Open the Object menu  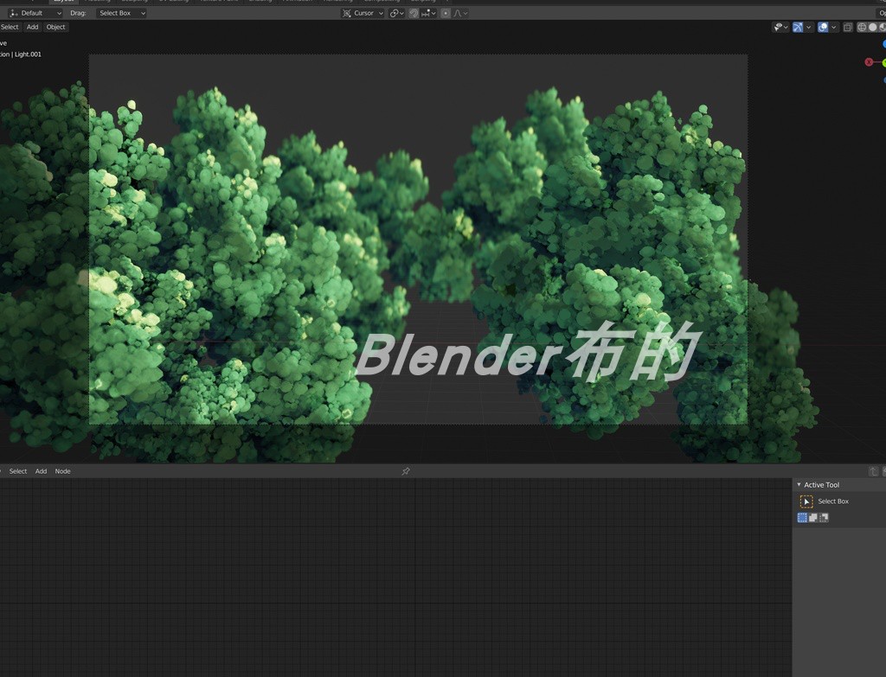tap(55, 27)
